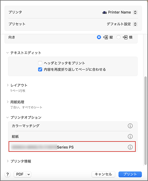Enable ヘッダとフッタをプリント checkbox
This screenshot has width=148, height=181.
click(x=40, y=63)
